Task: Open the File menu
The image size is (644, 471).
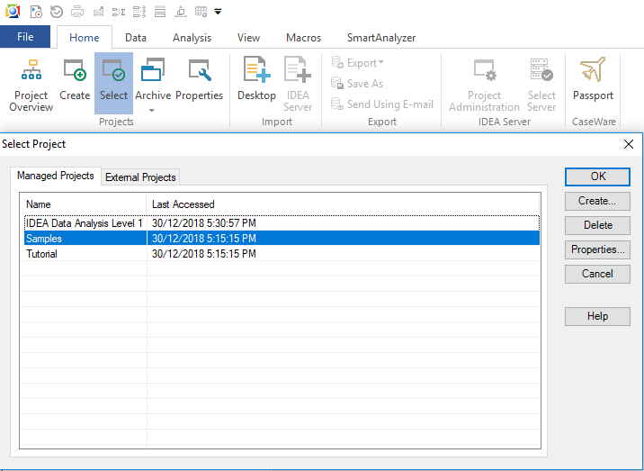Action: 25,37
